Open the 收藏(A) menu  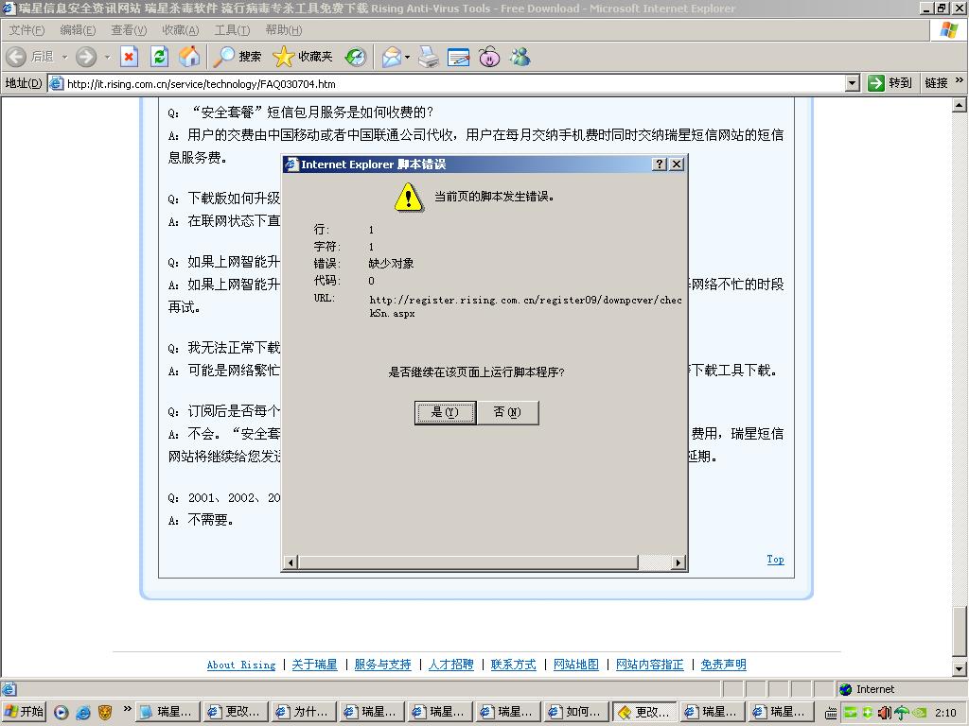tap(181, 30)
